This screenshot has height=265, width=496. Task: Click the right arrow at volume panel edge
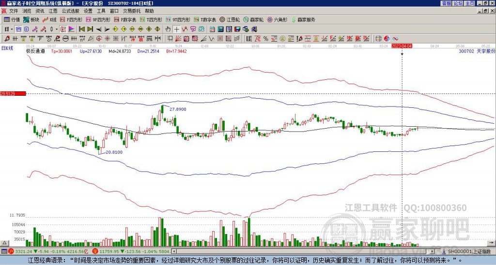(x=492, y=243)
